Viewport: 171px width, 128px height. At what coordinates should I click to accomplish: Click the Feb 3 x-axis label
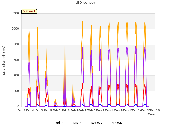pos(21,110)
